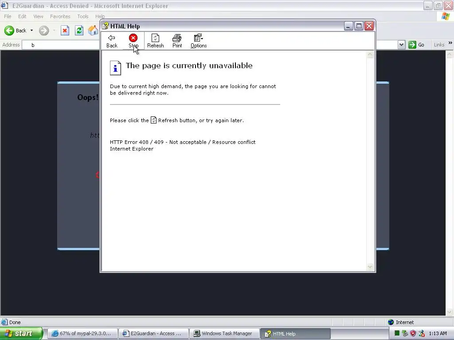Click the HTML Help taskbar button
Viewport: 454px width, 340px height.
coord(295,333)
